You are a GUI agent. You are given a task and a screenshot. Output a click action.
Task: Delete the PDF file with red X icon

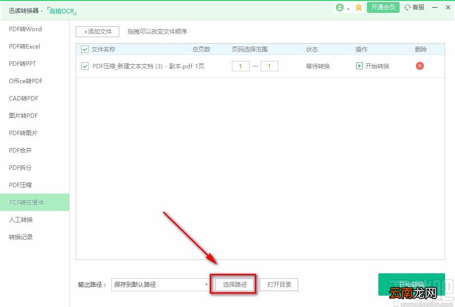point(419,66)
